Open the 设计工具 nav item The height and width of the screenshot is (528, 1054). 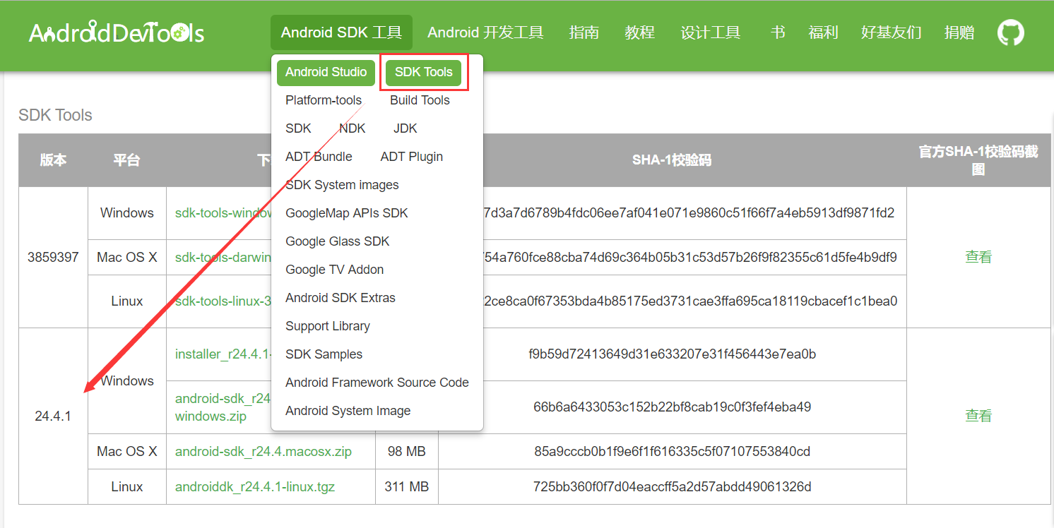tap(711, 32)
